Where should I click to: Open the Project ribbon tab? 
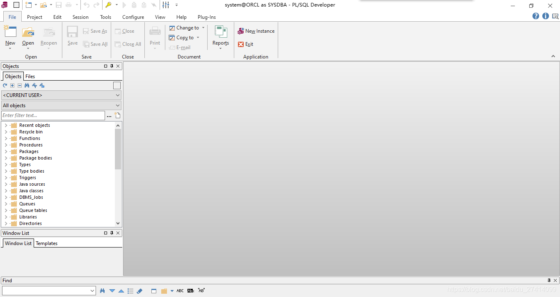34,17
